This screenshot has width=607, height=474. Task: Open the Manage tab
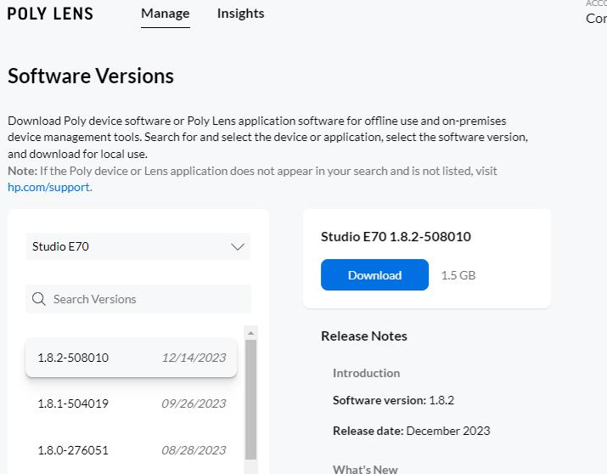(165, 14)
